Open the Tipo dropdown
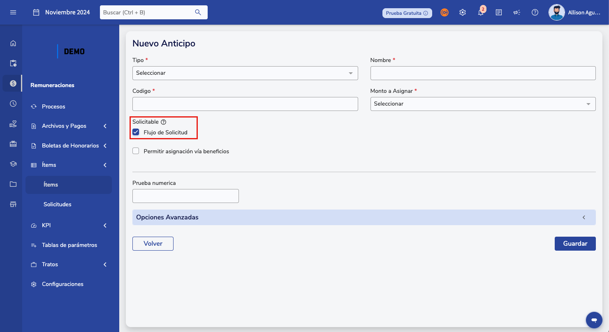Viewport: 609px width, 332px height. click(x=245, y=73)
